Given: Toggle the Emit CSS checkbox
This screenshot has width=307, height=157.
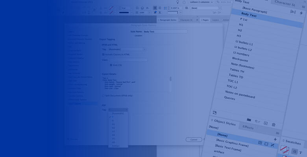Looking at the screenshot, I should click(111, 65).
